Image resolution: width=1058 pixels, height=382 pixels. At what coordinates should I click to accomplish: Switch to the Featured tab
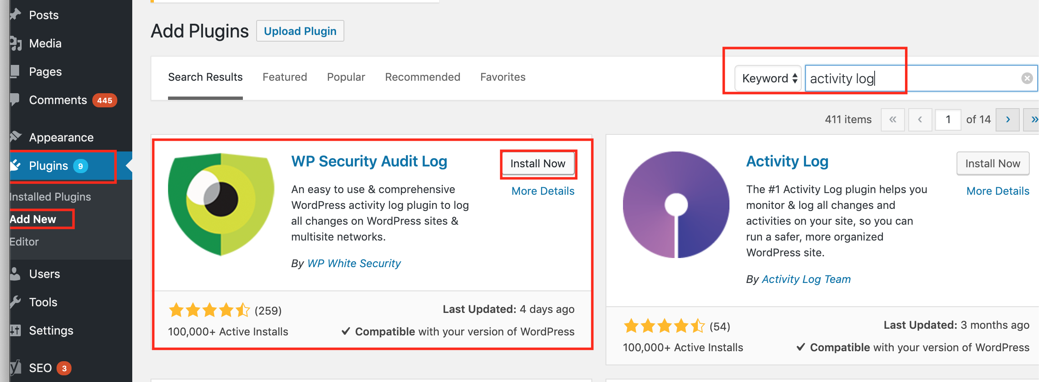[284, 77]
